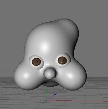Select the character's right brown iris
Screen dimensions: 108x109
click(62, 60)
